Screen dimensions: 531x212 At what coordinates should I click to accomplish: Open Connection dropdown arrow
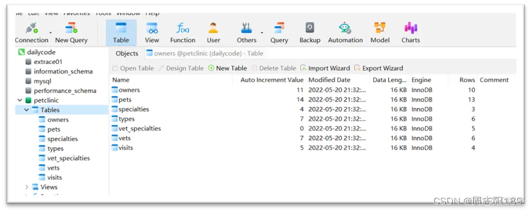tap(51, 33)
